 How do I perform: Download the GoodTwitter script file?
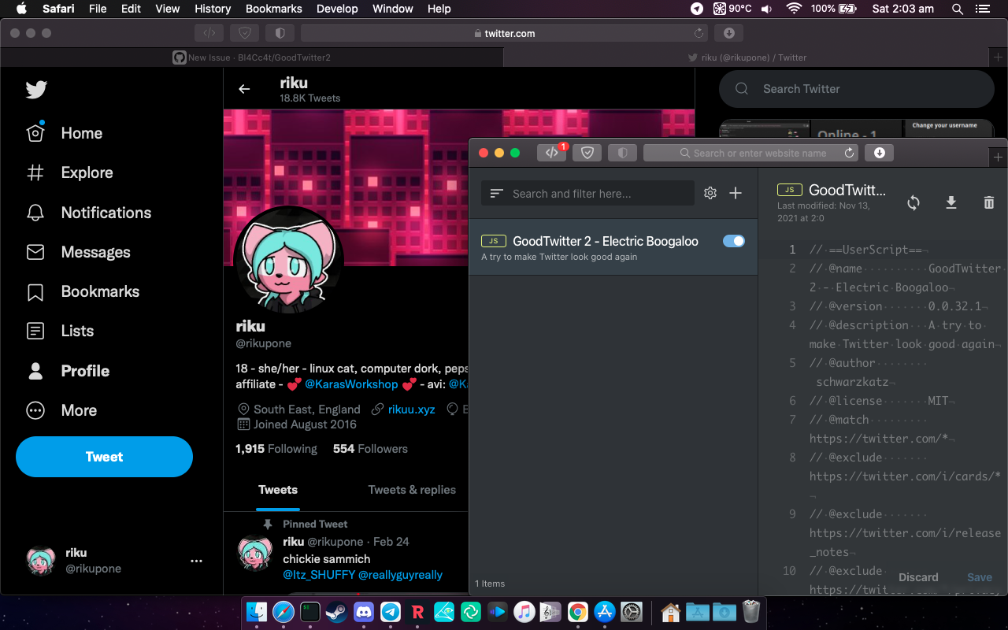coord(951,203)
